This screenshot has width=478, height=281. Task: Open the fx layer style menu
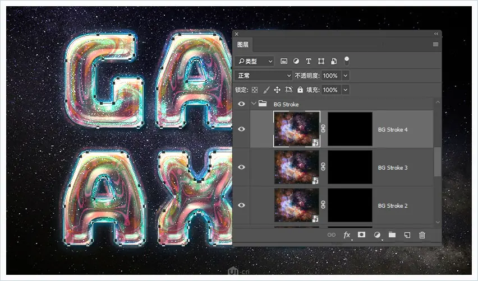point(347,235)
